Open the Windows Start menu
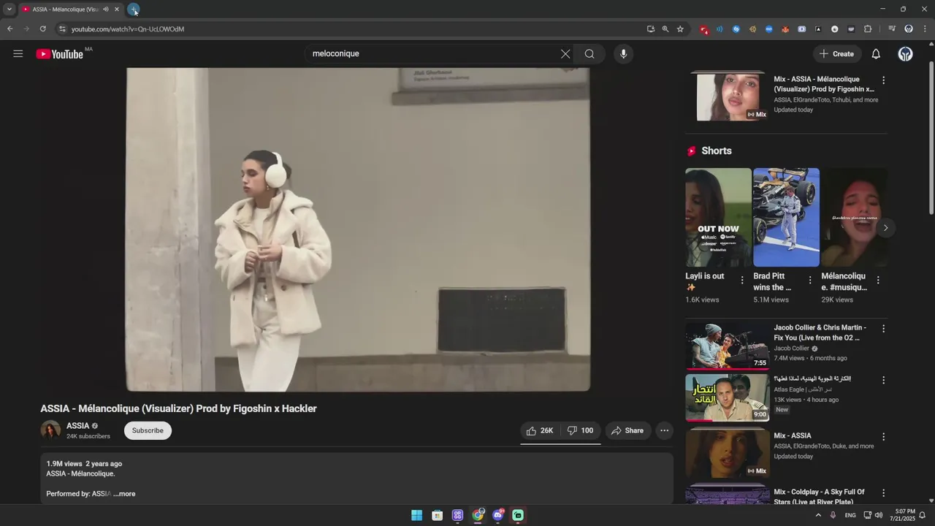 tap(416, 516)
